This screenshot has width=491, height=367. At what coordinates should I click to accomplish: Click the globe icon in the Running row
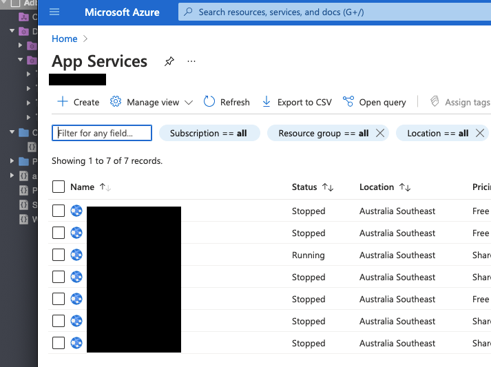(x=76, y=255)
